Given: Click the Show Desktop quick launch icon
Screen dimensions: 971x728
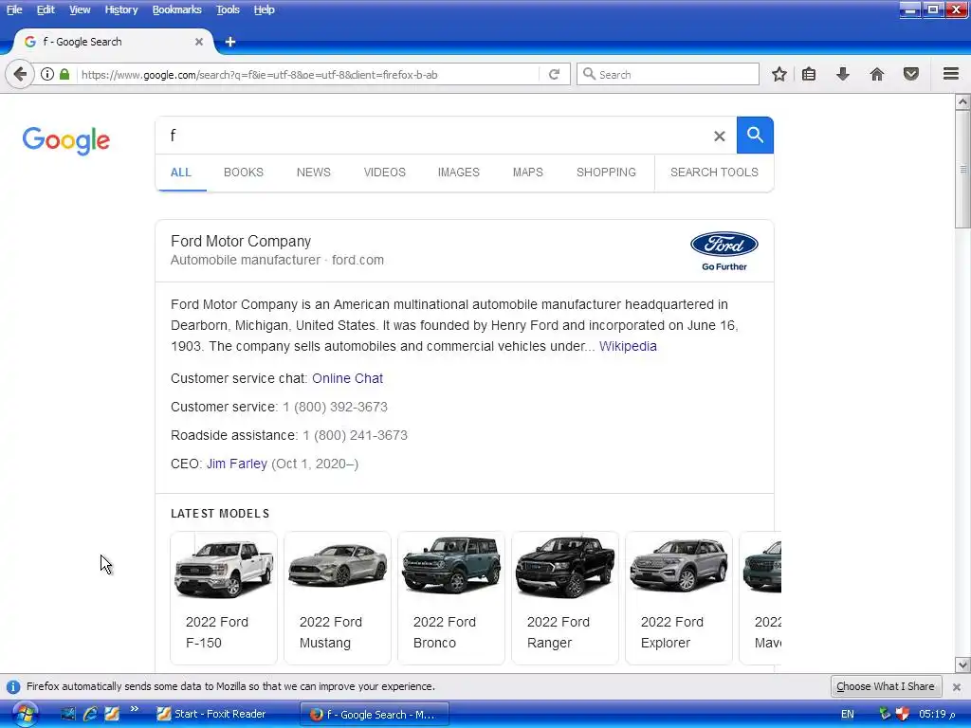Looking at the screenshot, I should tap(68, 714).
